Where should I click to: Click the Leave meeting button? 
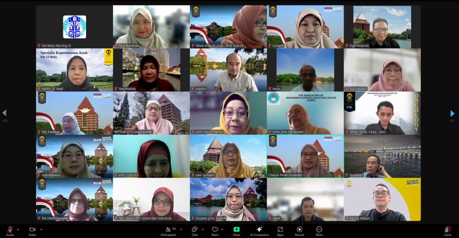tap(447, 230)
